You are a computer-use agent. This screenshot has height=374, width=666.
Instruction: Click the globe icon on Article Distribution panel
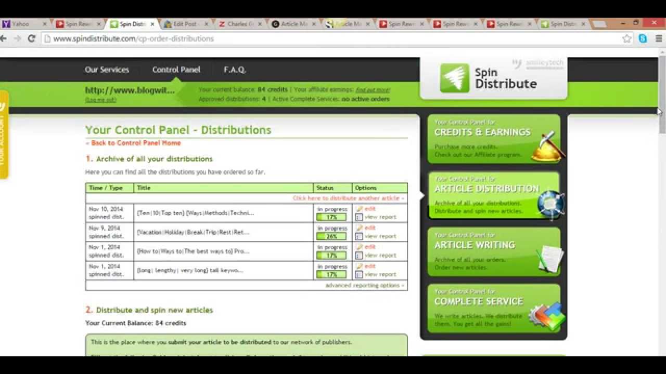550,204
